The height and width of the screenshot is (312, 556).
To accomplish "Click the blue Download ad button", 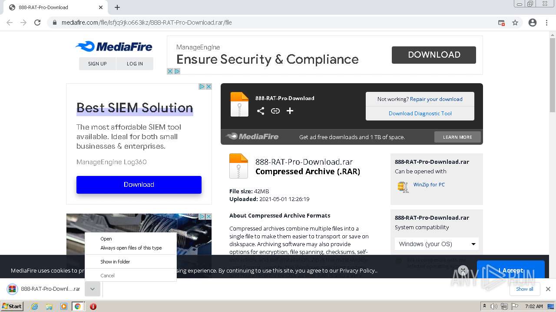I will click(x=139, y=185).
